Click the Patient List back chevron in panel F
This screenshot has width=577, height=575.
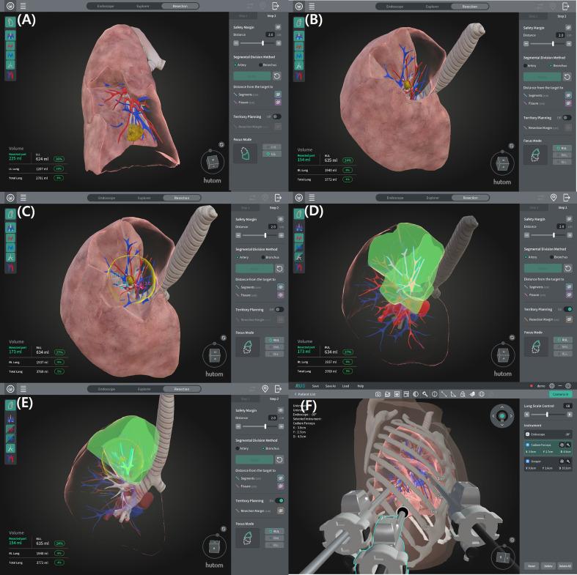click(295, 394)
